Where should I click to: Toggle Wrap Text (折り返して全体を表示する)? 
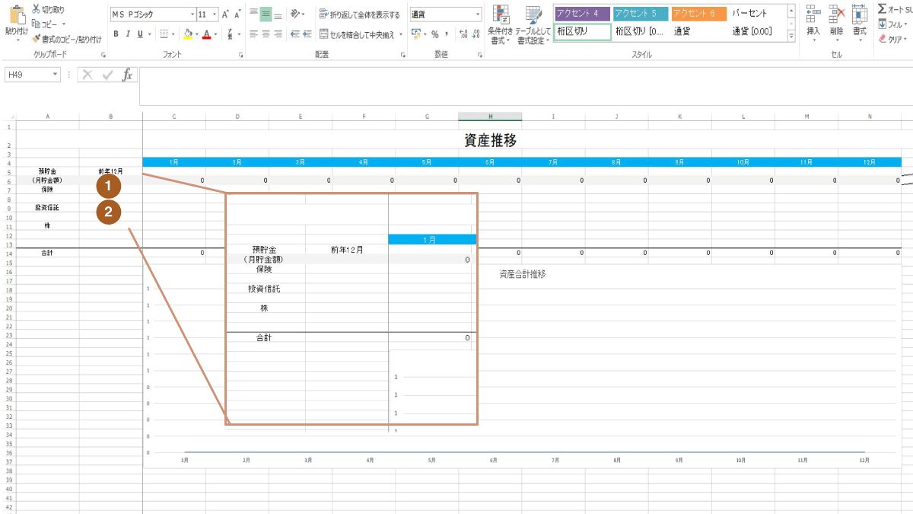(x=360, y=14)
